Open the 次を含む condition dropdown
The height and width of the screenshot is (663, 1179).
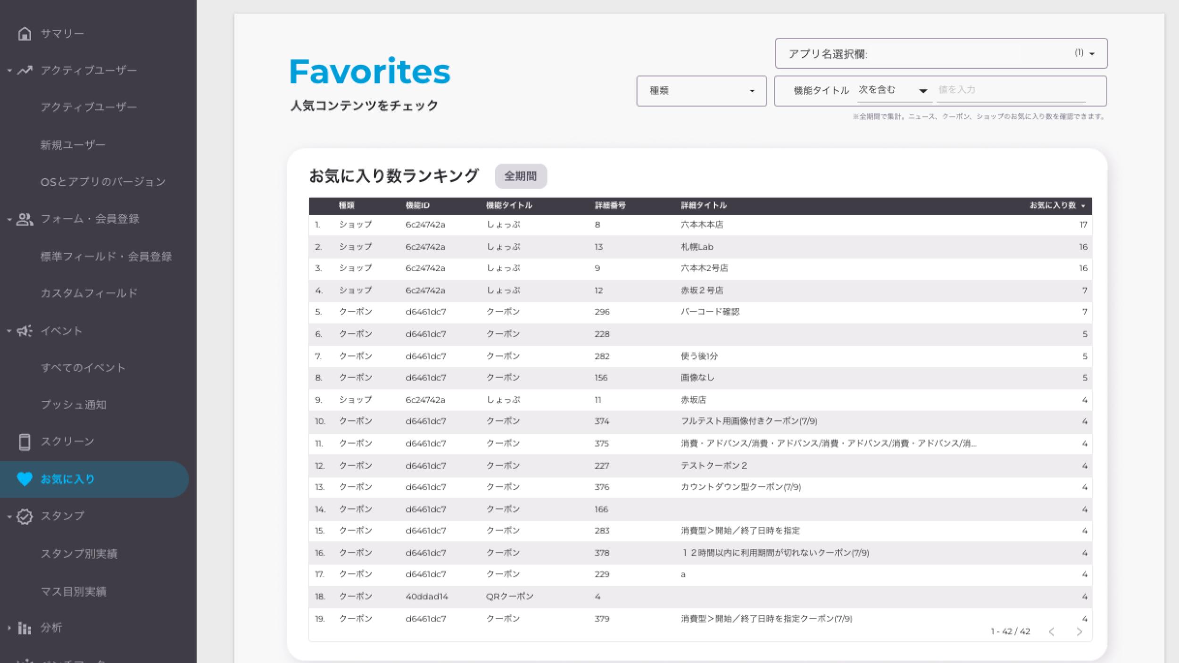pos(894,90)
